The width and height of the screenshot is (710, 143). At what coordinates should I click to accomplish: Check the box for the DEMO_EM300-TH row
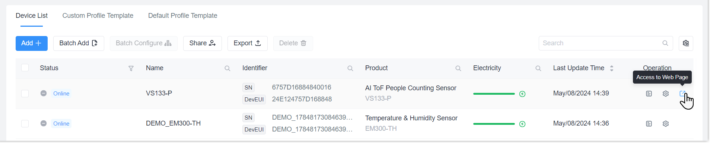(25, 124)
